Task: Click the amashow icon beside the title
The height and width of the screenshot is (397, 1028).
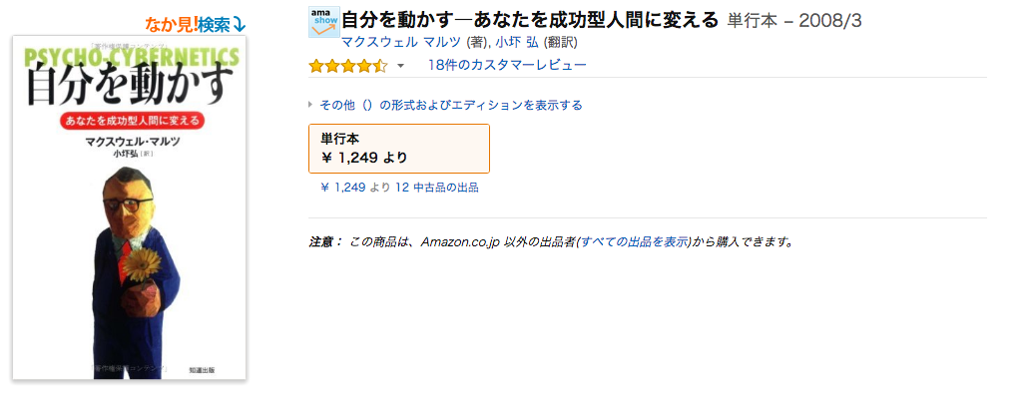Action: click(324, 22)
